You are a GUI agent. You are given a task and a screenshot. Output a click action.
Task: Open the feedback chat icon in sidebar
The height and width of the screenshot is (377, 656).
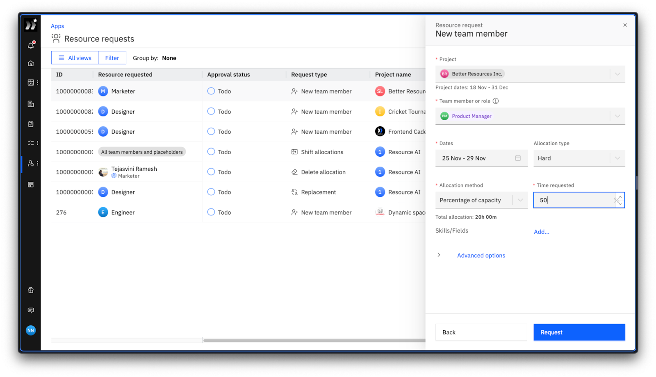pyautogui.click(x=31, y=311)
